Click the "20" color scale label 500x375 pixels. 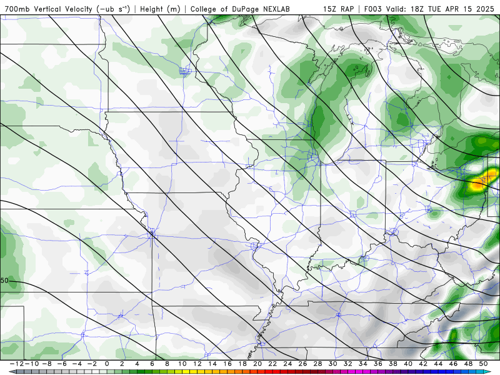pos(257,364)
